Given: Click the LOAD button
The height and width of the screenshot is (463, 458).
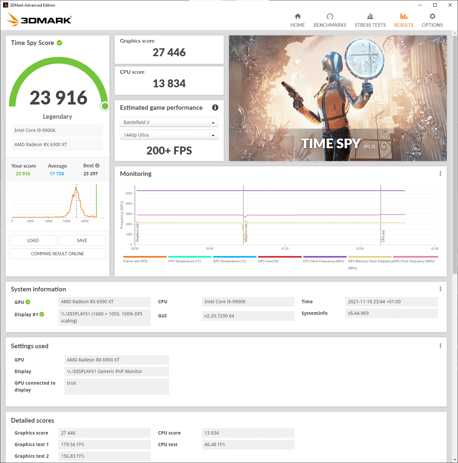Looking at the screenshot, I should click(33, 240).
